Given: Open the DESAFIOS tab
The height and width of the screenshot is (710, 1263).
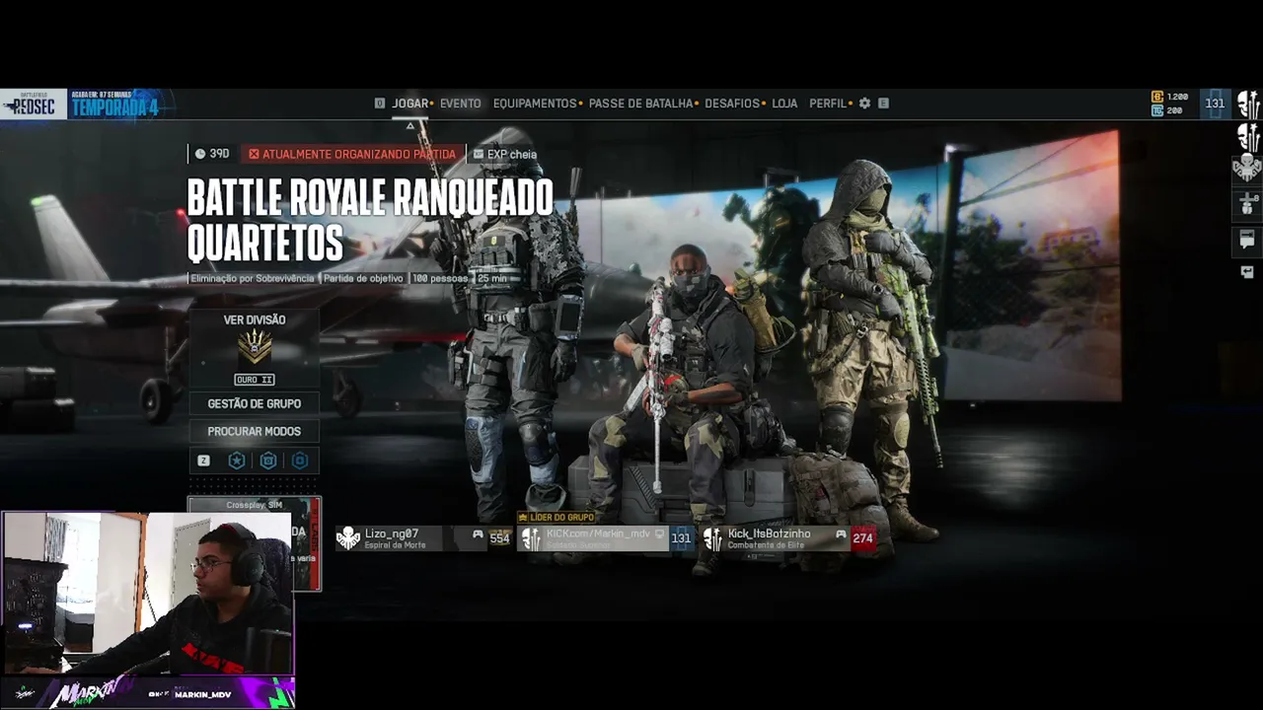Looking at the screenshot, I should click(732, 103).
